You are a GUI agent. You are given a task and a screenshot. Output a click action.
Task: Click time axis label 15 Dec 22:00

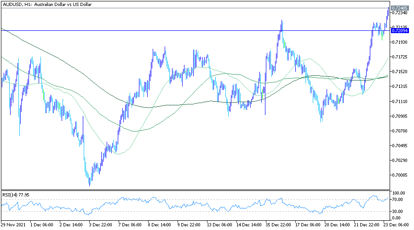pyautogui.click(x=278, y=225)
